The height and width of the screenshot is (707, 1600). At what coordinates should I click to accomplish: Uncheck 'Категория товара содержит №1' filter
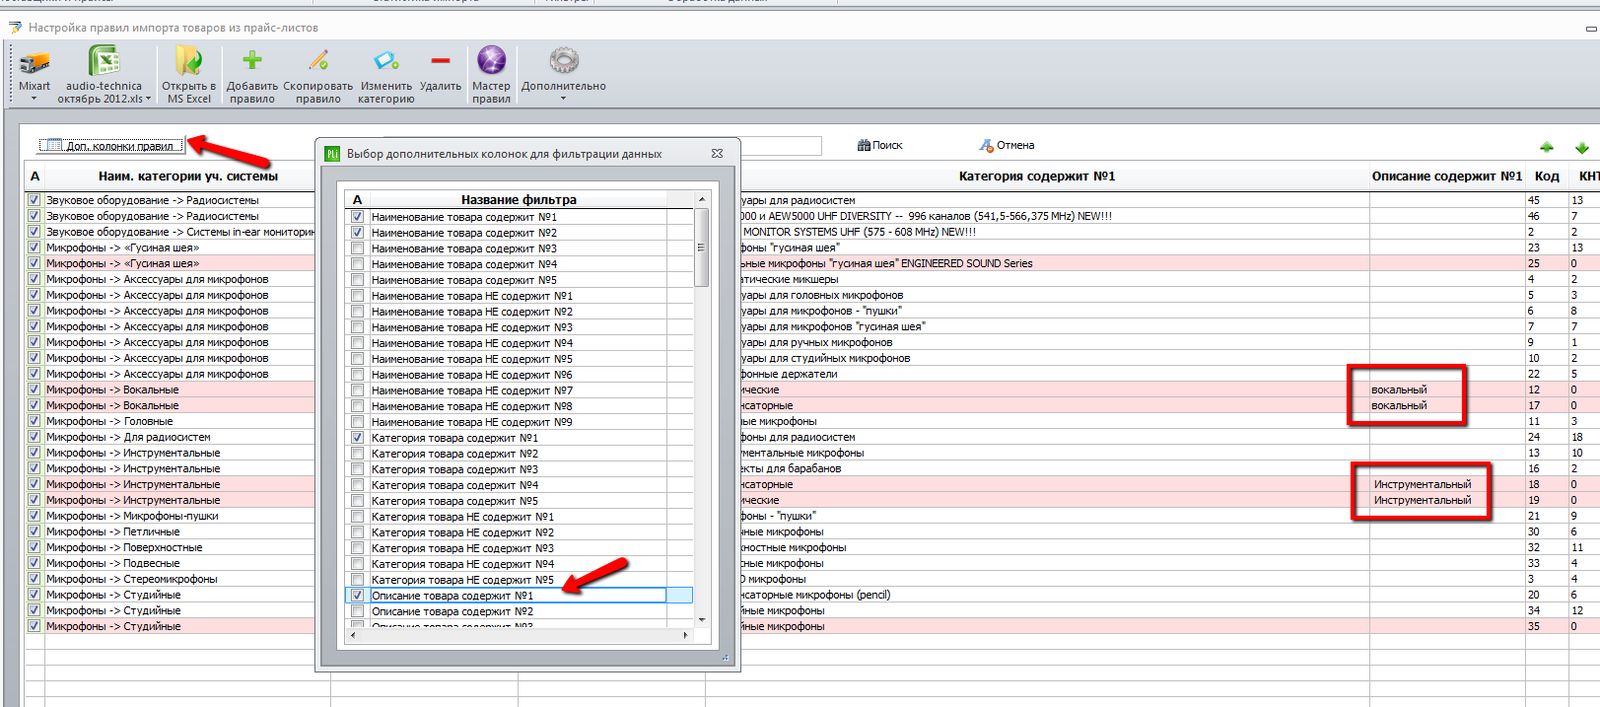357,438
